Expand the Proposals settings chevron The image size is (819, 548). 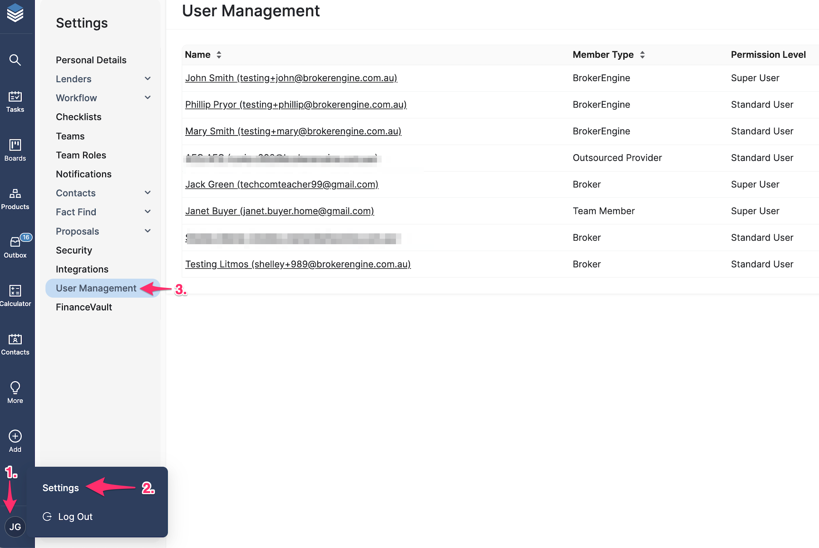click(147, 231)
